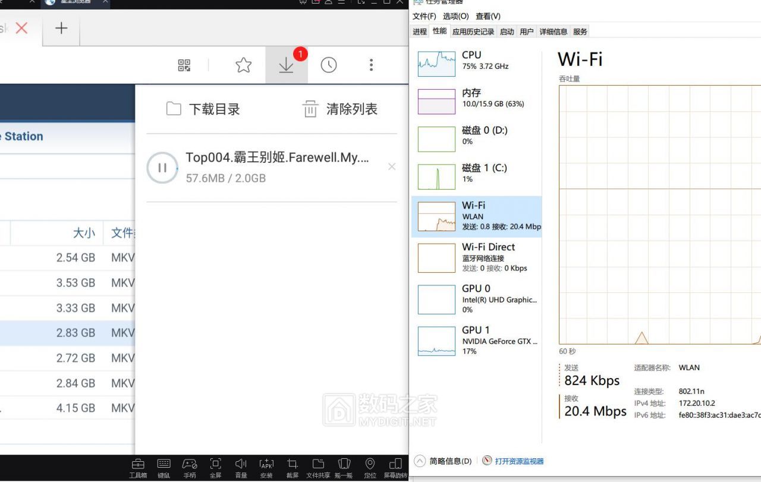Open Task Manager 文件(F) menu
This screenshot has height=482, width=761.
point(424,16)
